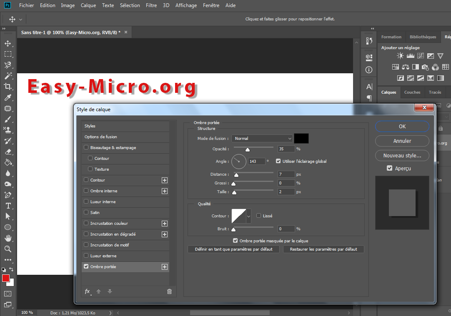Open the fx effects menu icon

coord(88,291)
